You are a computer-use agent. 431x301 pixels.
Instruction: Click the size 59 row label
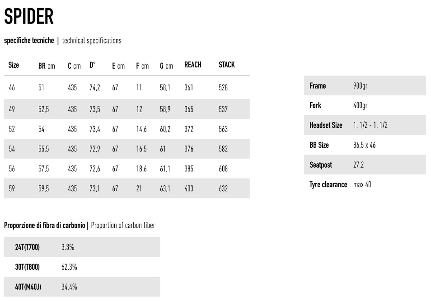(12, 188)
